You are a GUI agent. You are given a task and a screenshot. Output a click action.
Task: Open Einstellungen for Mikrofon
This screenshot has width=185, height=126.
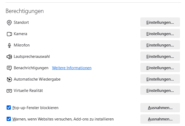tap(160, 45)
